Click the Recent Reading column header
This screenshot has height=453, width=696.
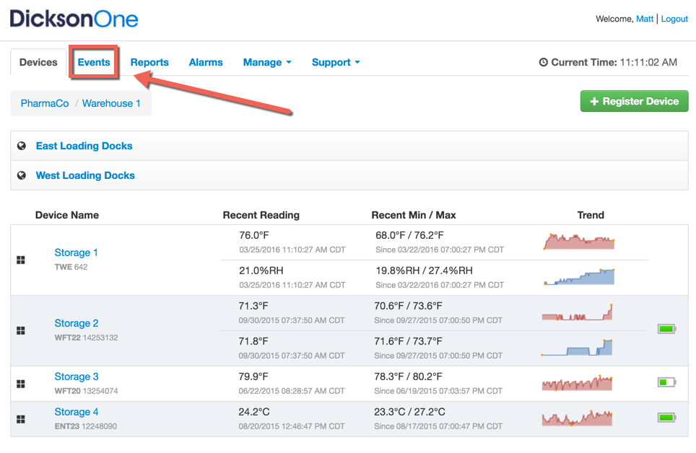[x=261, y=215]
